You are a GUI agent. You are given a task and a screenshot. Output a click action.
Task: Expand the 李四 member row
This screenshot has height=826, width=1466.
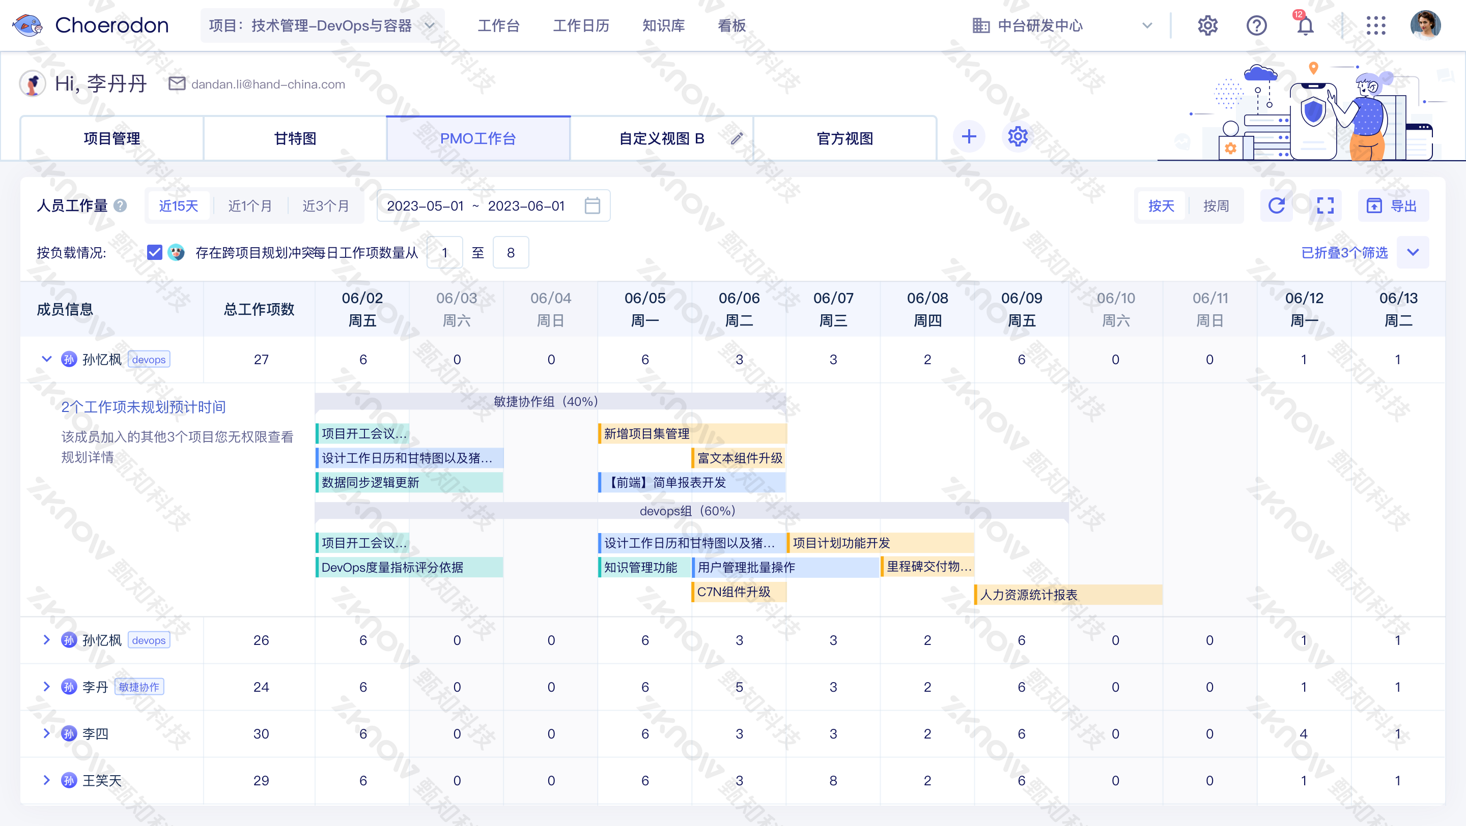click(47, 733)
